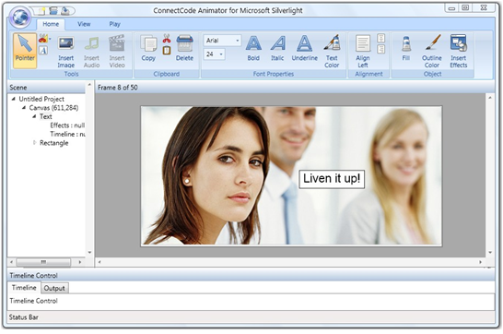Viewport: 503px width, 334px height.
Task: Click the Scene panel header
Action: pos(46,88)
